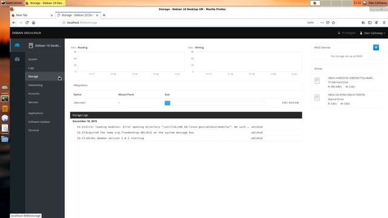
Task: Open a new browser tab with plus
Action: pos(104,15)
